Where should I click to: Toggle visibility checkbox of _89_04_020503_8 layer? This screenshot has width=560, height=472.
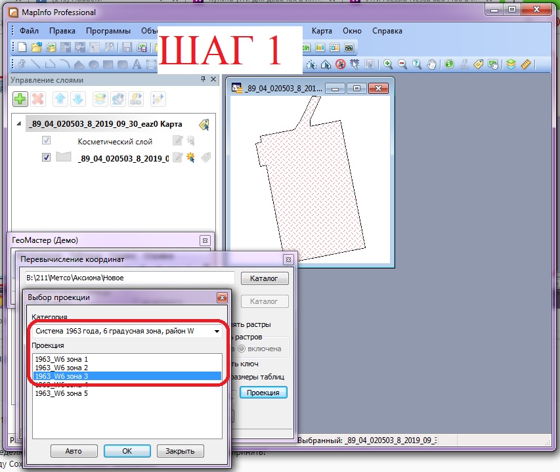pyautogui.click(x=46, y=158)
